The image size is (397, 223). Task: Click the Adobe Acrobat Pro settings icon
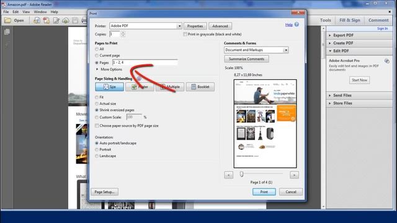pyautogui.click(x=386, y=61)
